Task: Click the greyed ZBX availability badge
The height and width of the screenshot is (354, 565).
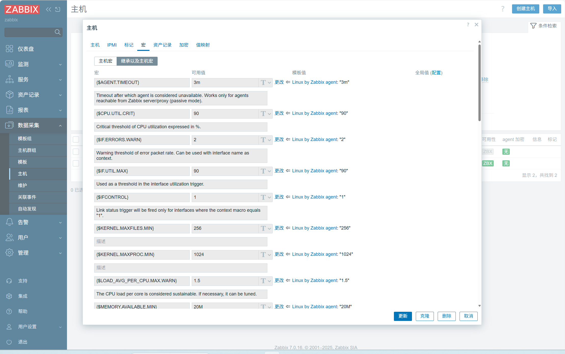Action: [x=488, y=152]
